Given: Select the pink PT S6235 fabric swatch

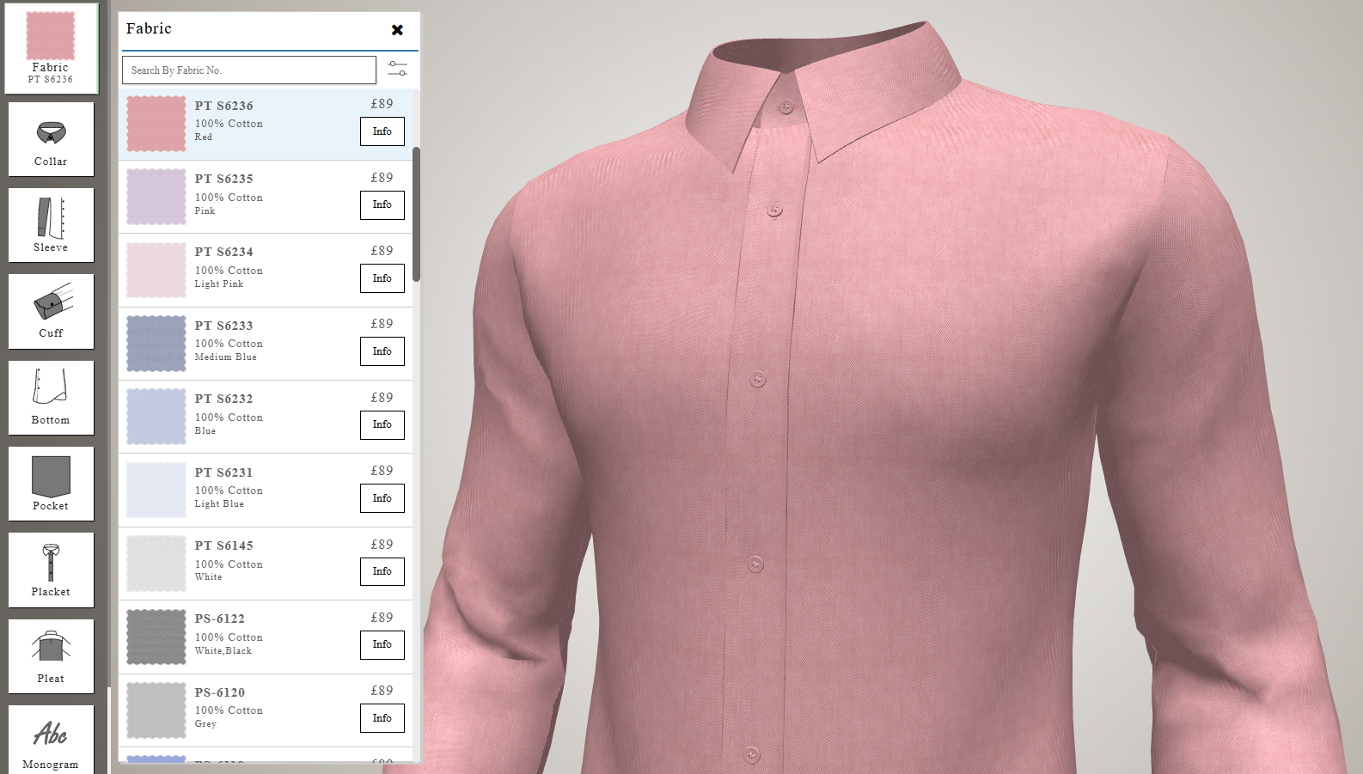Looking at the screenshot, I should pyautogui.click(x=156, y=197).
